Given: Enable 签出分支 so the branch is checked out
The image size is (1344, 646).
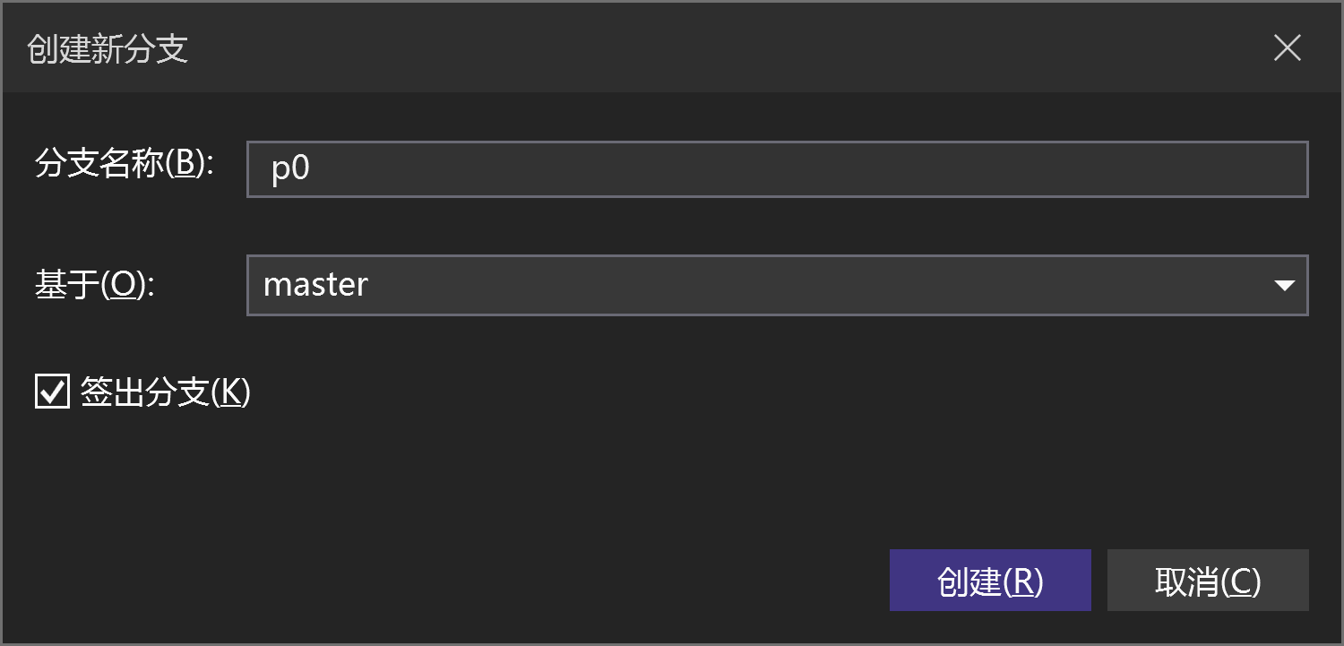Looking at the screenshot, I should point(52,391).
